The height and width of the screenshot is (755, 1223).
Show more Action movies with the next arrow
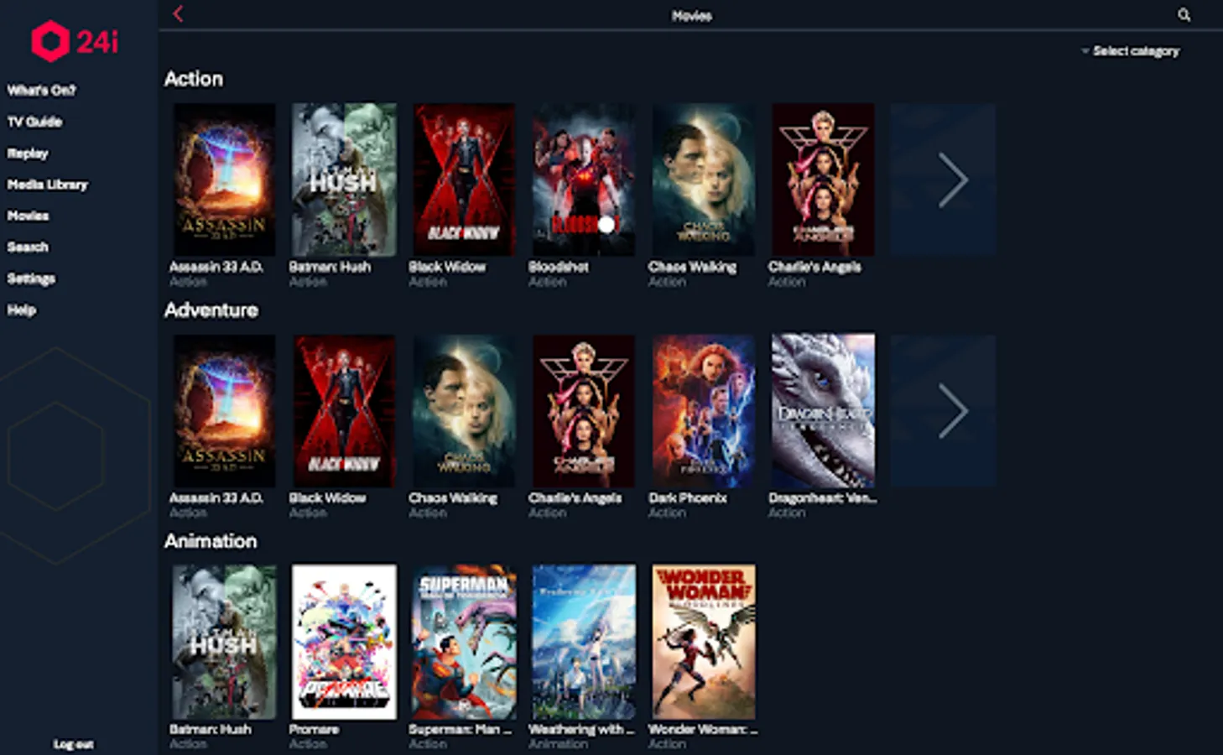pyautogui.click(x=944, y=180)
